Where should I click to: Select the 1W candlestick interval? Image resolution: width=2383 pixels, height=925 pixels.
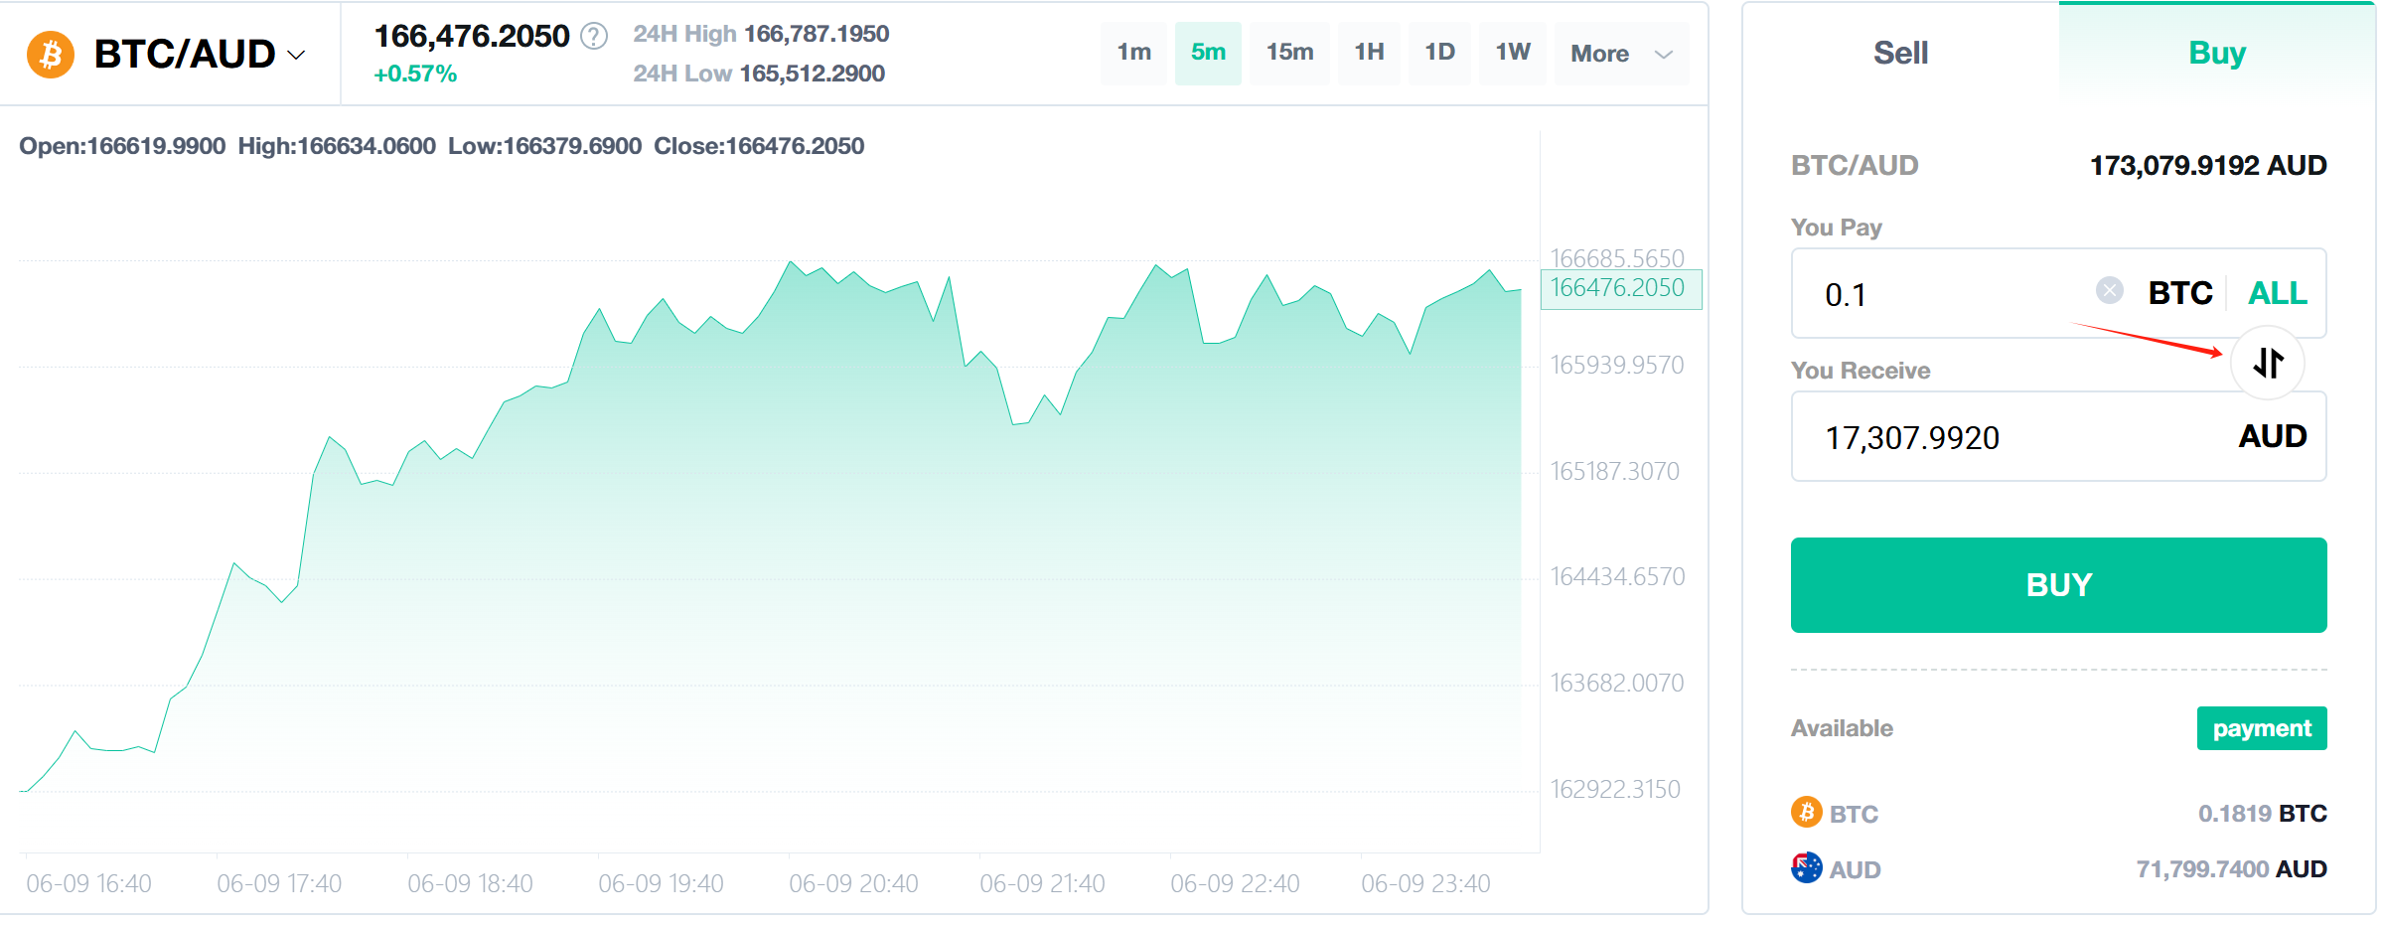tap(1512, 54)
